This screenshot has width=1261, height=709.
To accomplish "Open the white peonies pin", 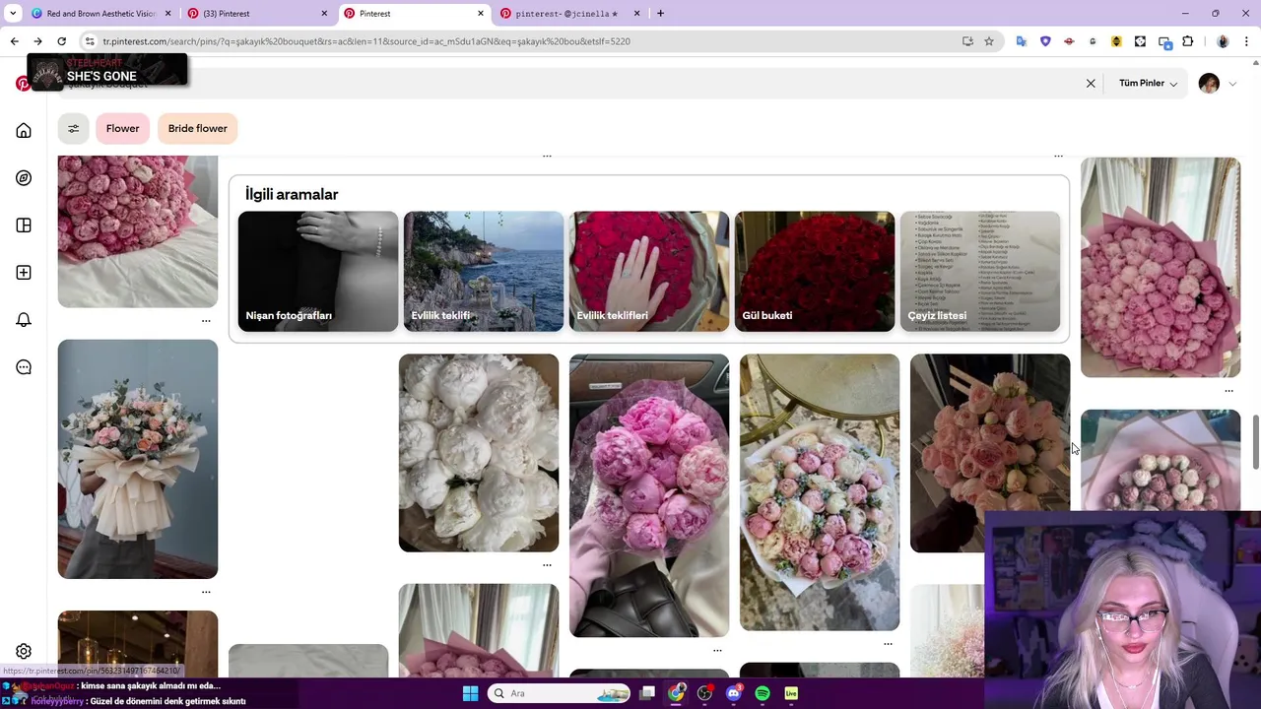I will pyautogui.click(x=479, y=453).
